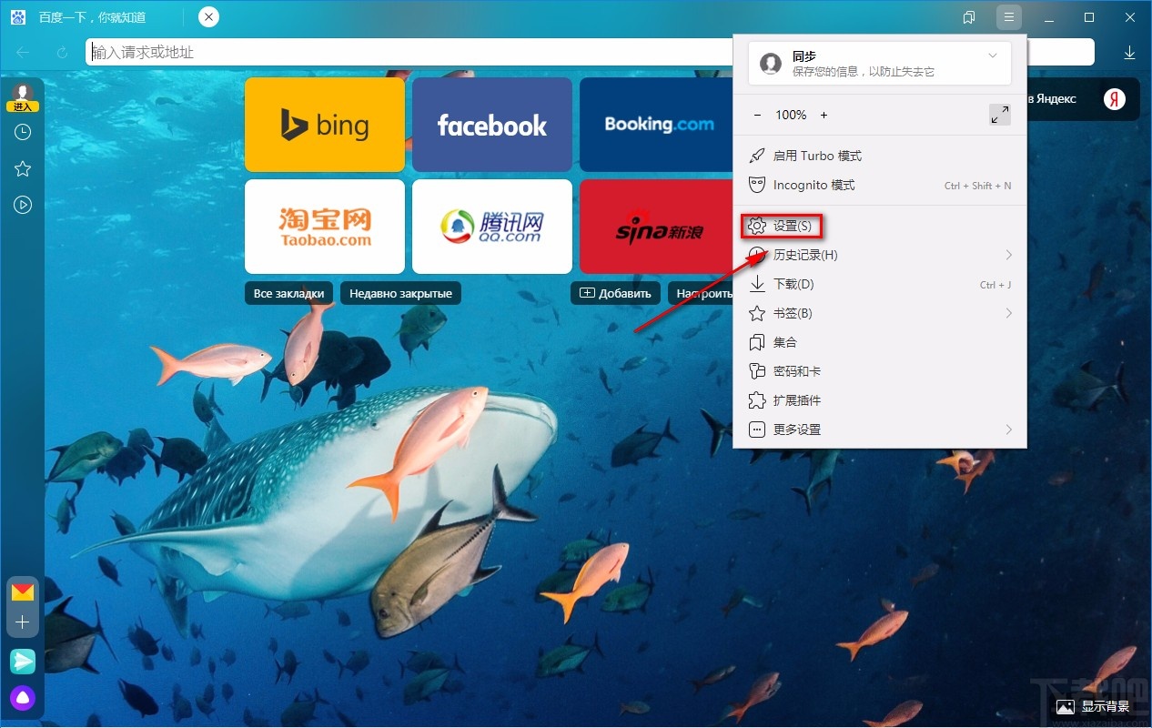Increase page zoom with the + control

(x=824, y=115)
